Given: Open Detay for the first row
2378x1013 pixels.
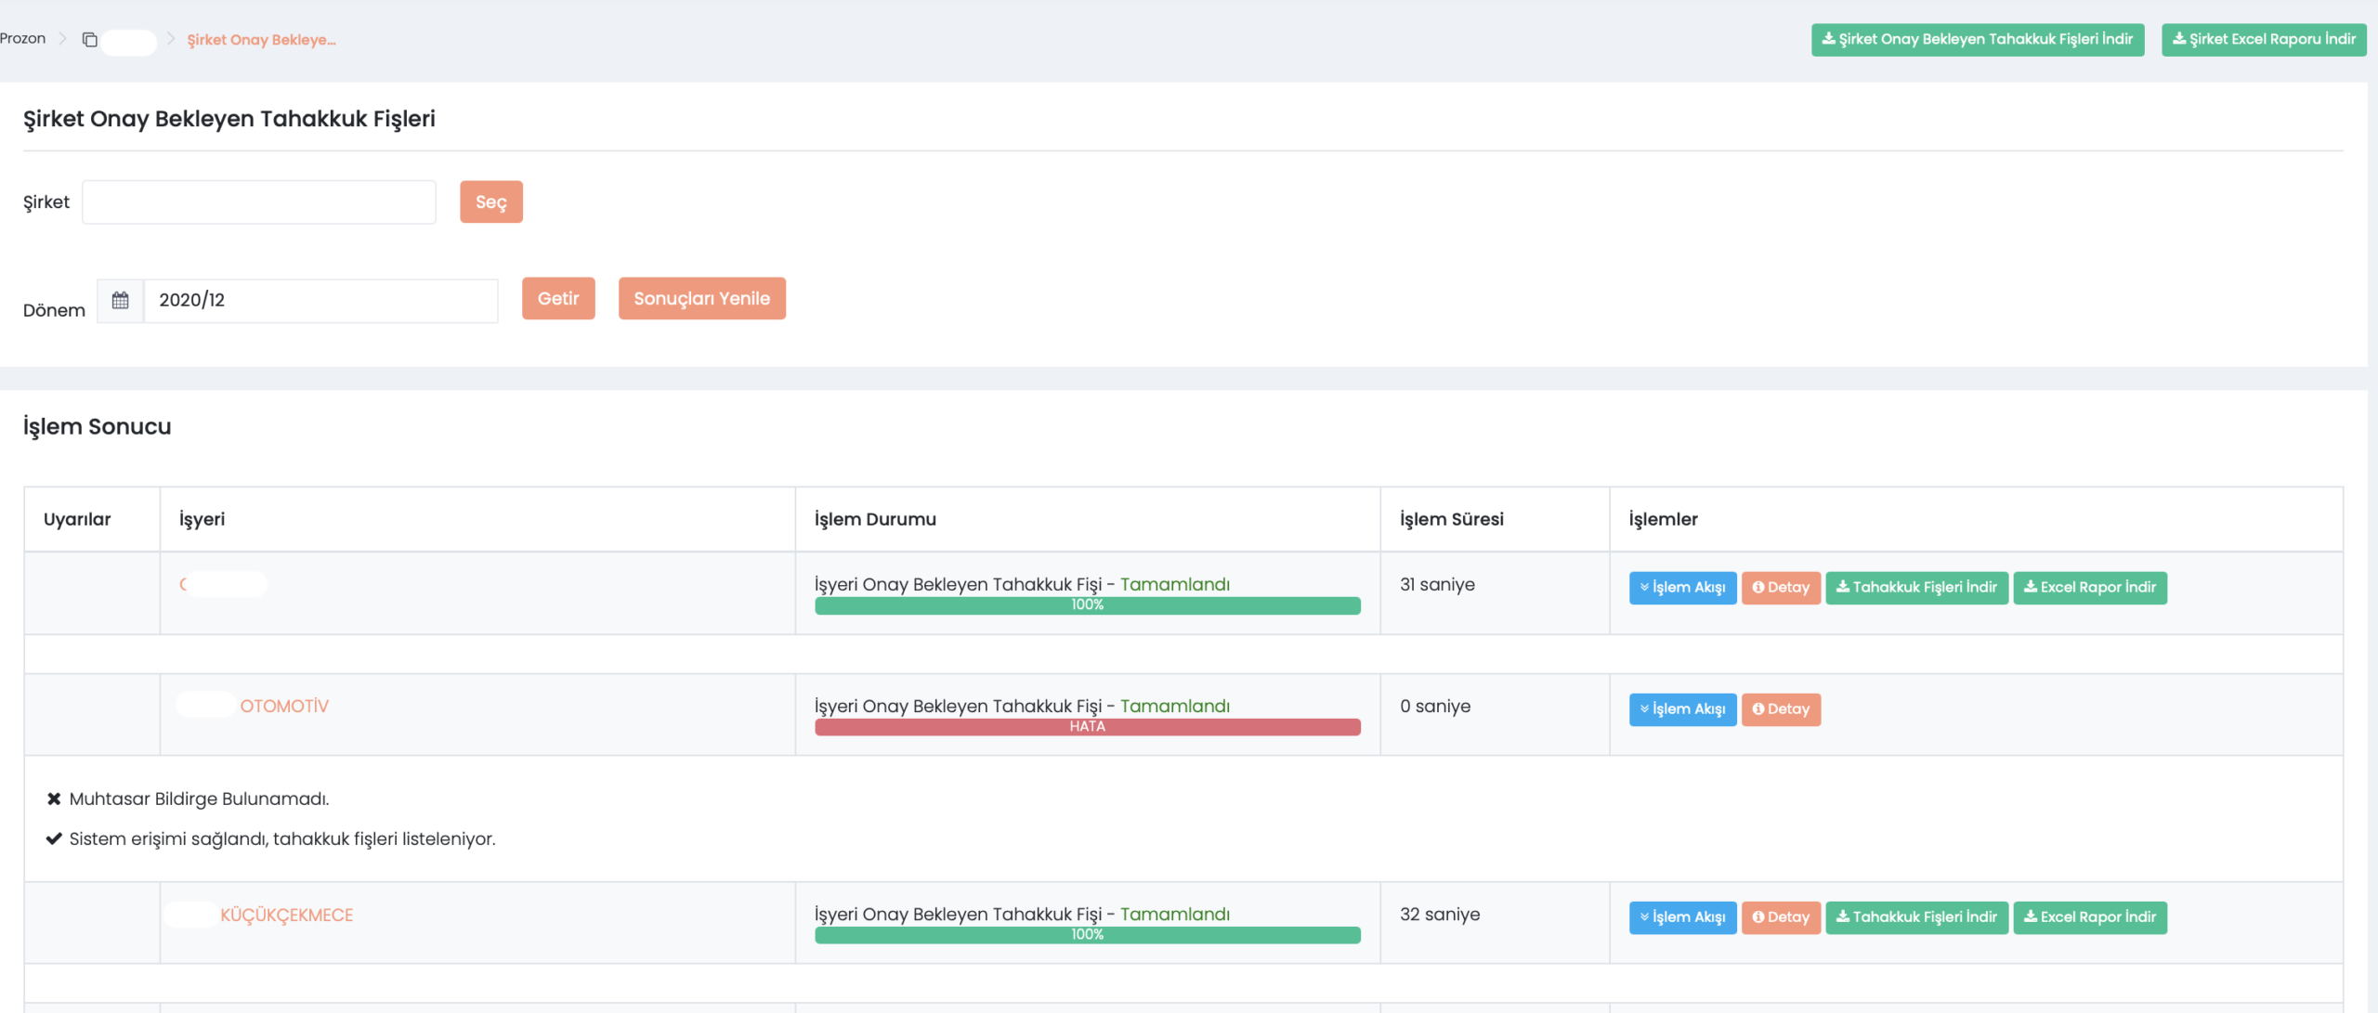Looking at the screenshot, I should [x=1780, y=587].
